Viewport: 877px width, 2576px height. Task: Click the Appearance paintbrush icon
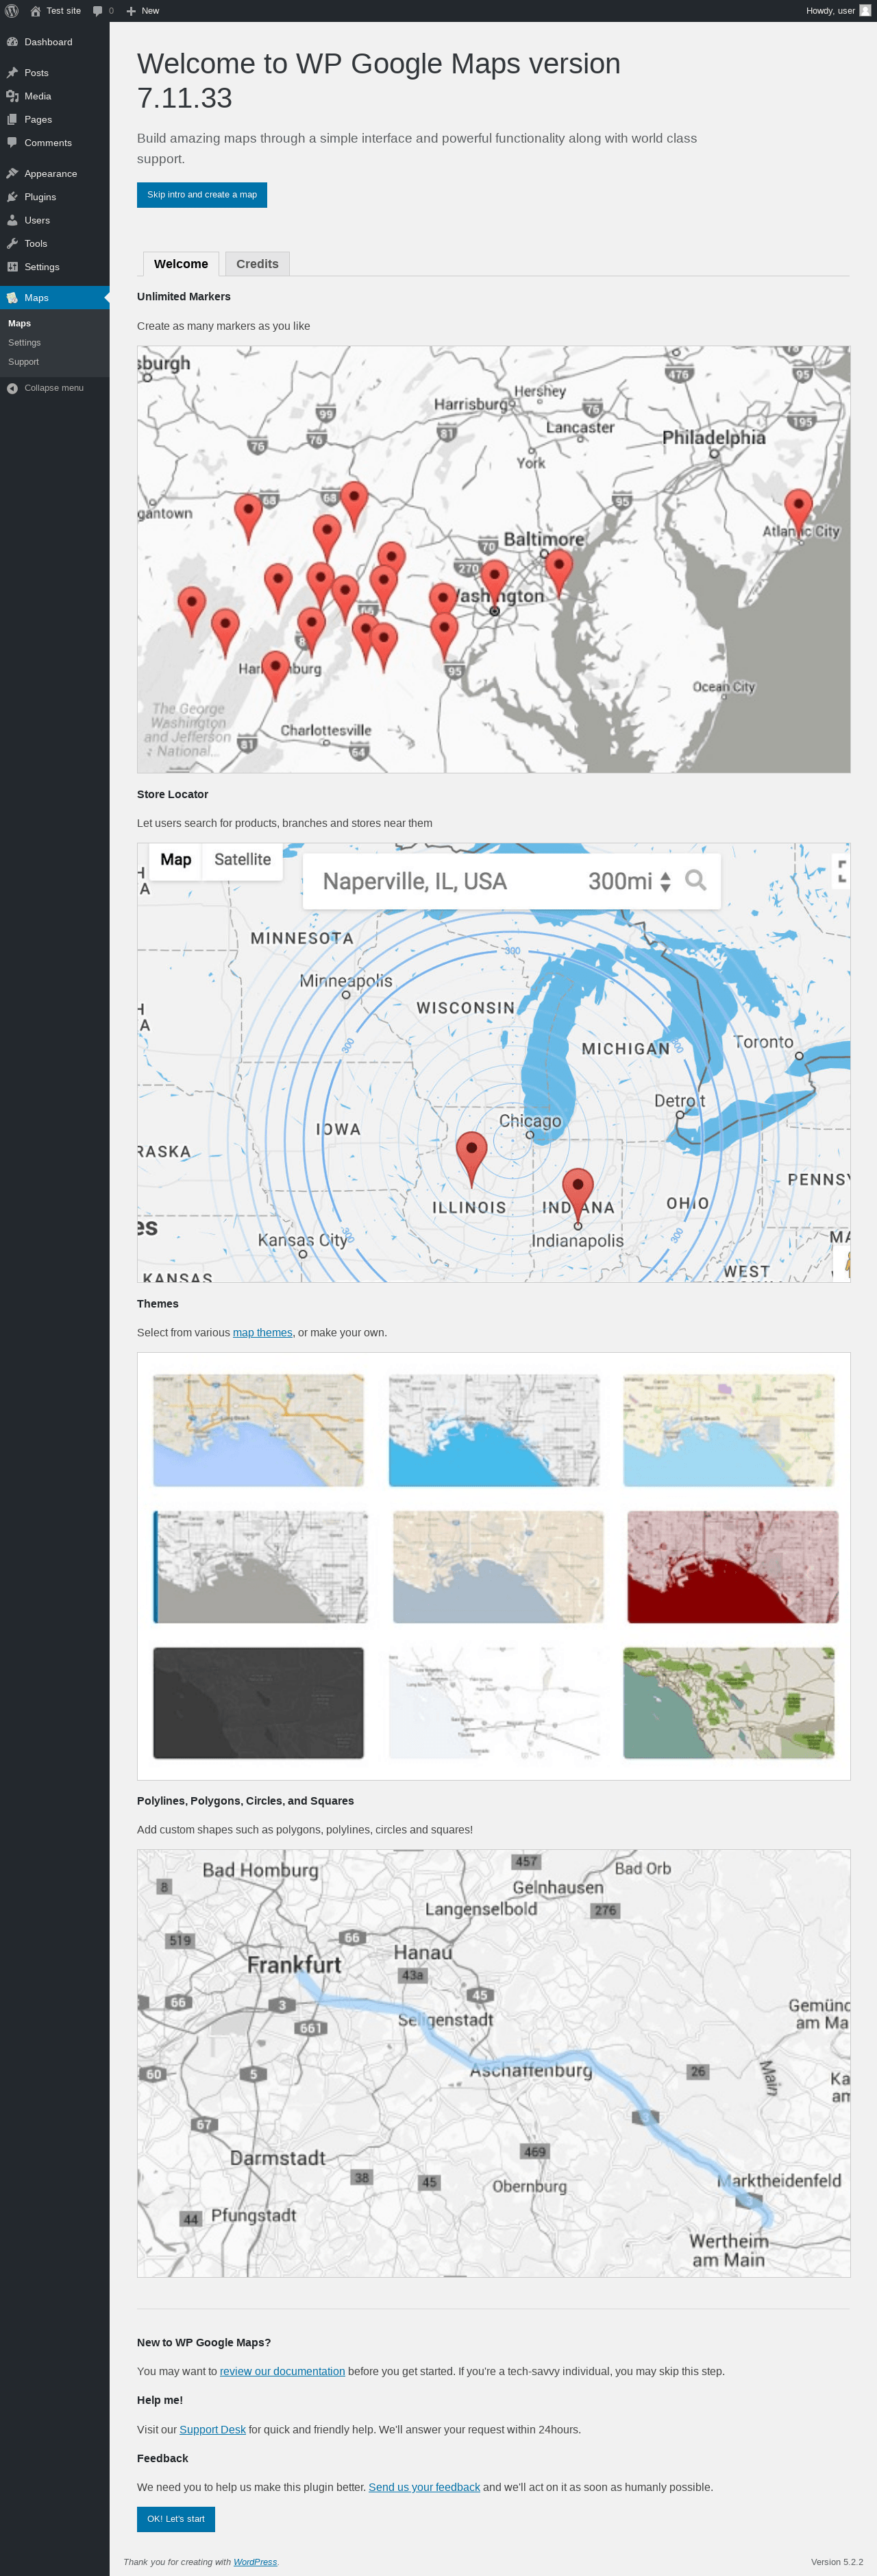(x=12, y=174)
